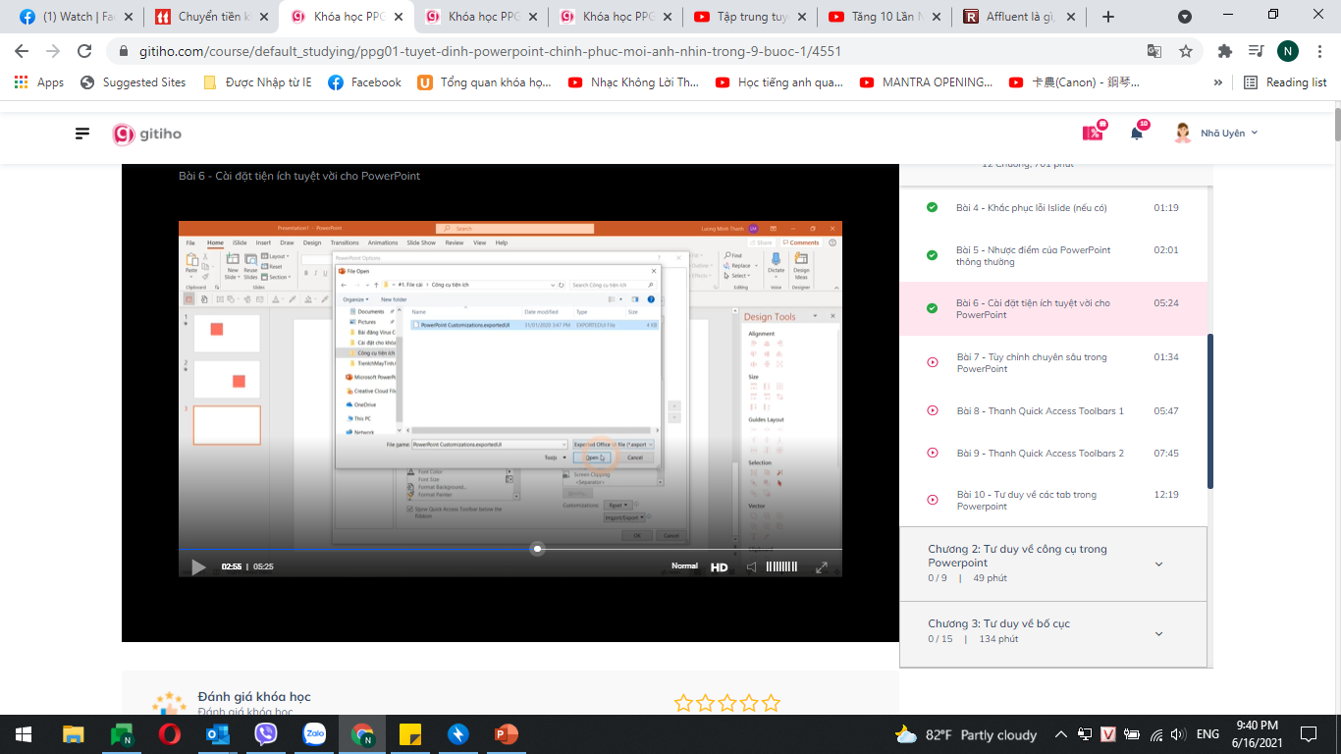Open the Chrome three-dot menu
Image resolution: width=1341 pixels, height=754 pixels.
pos(1319,51)
